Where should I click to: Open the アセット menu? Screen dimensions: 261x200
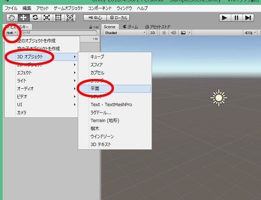click(x=43, y=8)
